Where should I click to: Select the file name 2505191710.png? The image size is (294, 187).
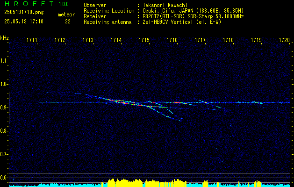pos(24,13)
